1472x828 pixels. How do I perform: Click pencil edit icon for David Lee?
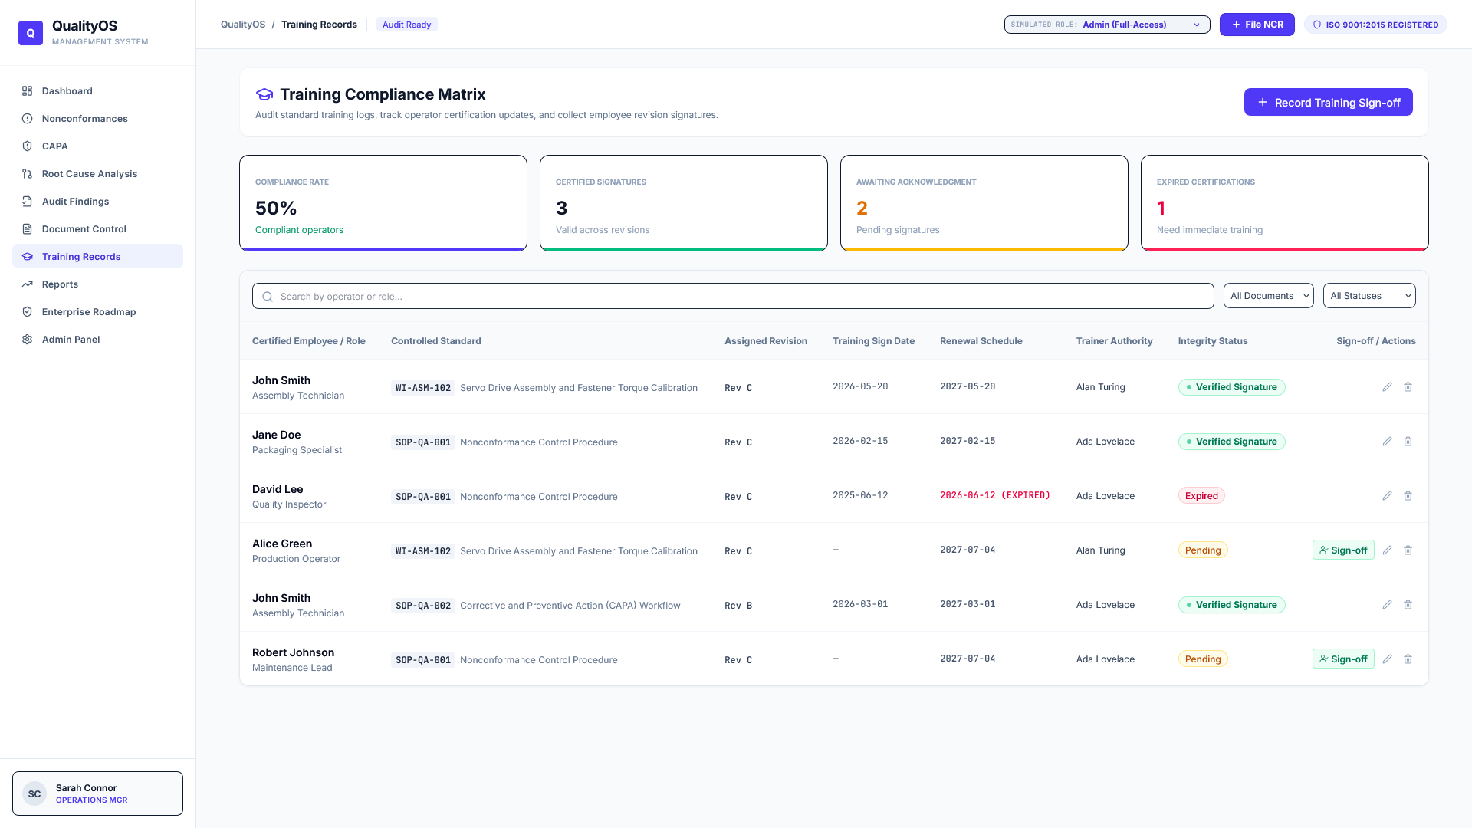(x=1387, y=496)
